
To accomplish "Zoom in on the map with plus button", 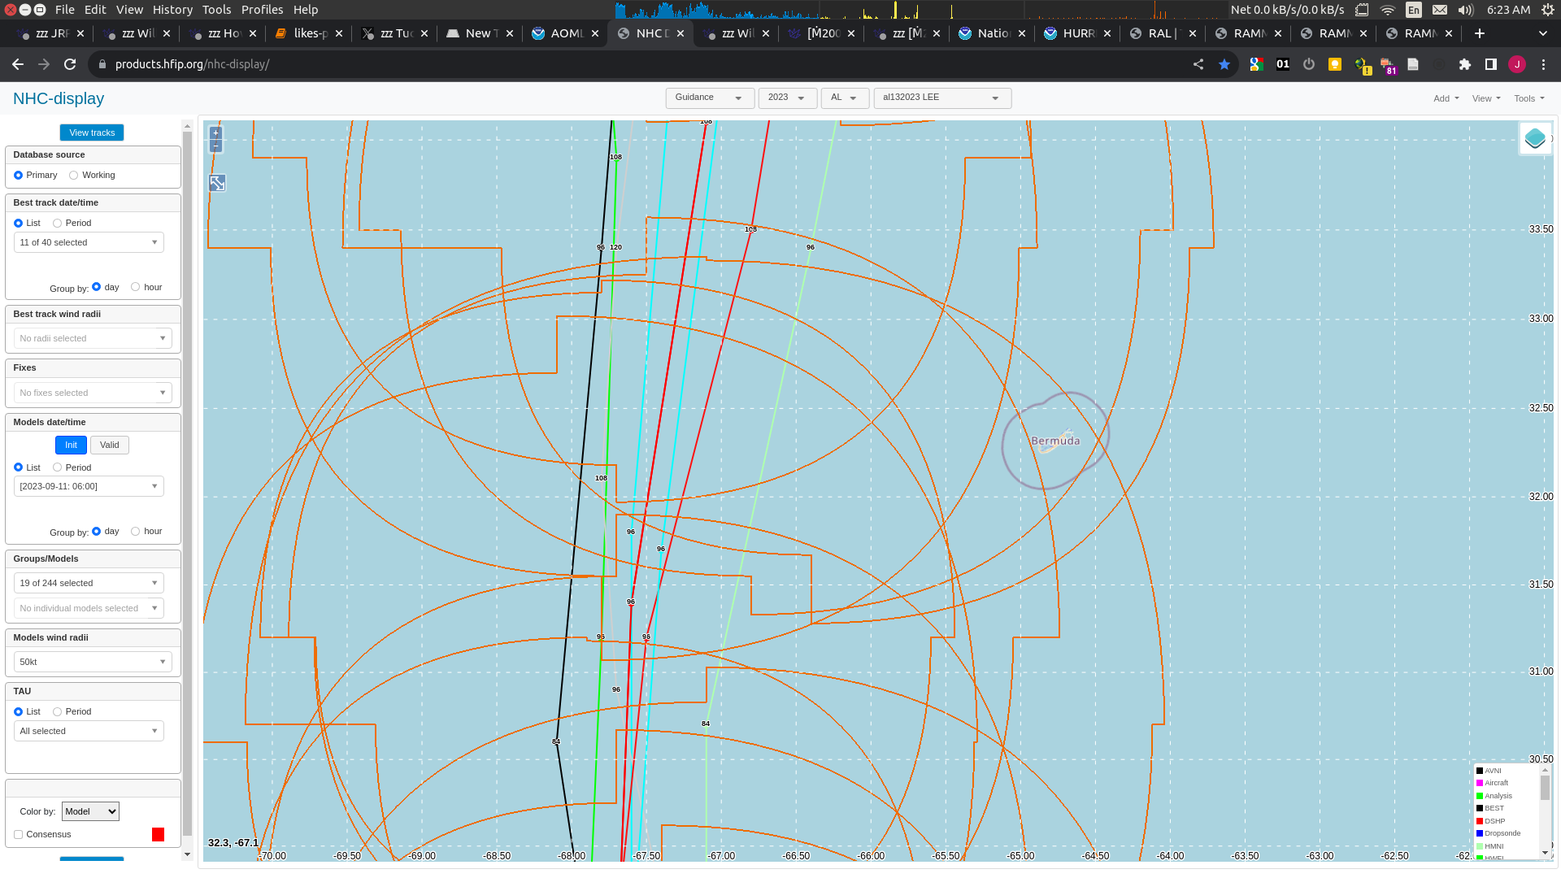I will point(215,133).
